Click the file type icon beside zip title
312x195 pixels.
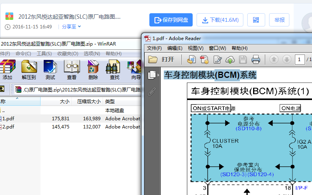click(x=9, y=16)
